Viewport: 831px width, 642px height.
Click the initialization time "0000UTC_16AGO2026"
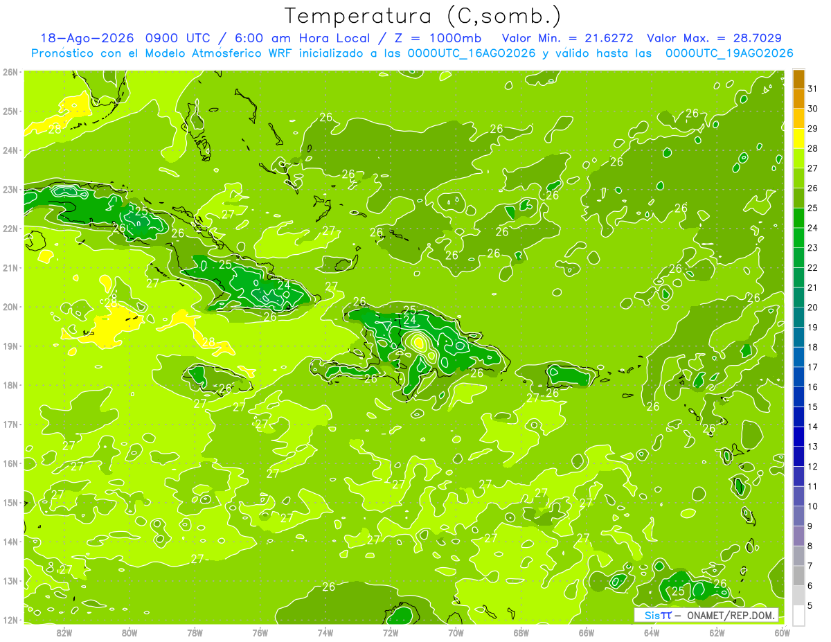point(472,53)
